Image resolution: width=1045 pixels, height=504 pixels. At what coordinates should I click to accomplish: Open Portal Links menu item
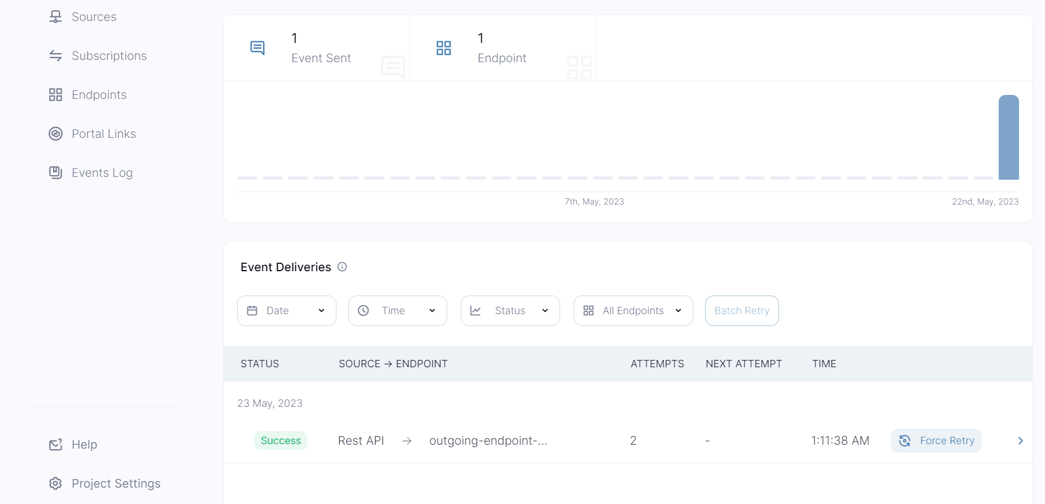click(104, 134)
